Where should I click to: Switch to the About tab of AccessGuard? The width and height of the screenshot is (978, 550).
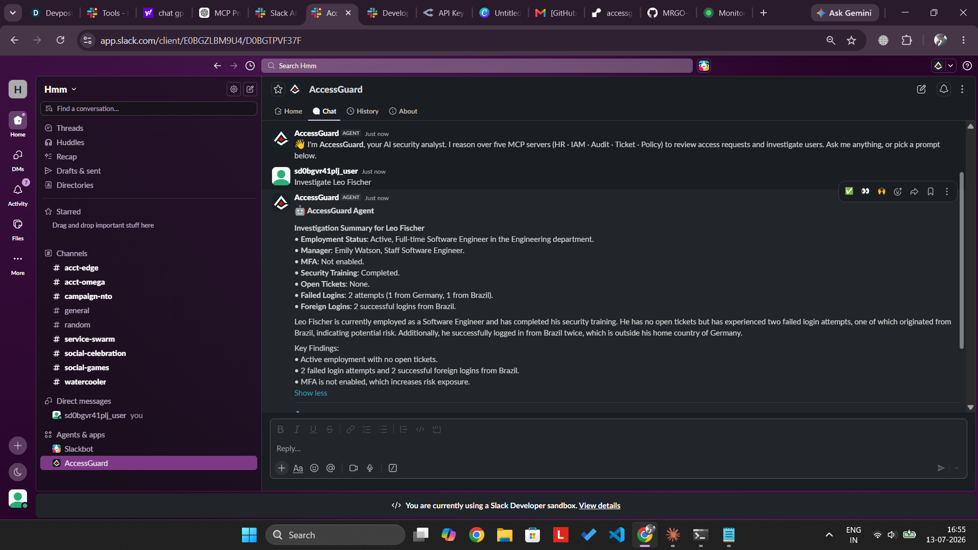[403, 111]
